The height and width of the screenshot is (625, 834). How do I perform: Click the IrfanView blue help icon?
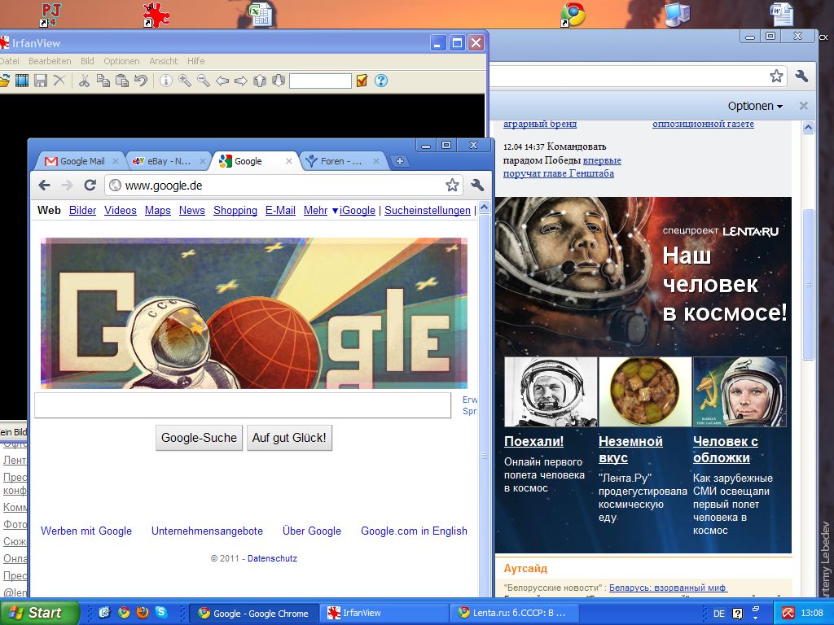pos(381,81)
